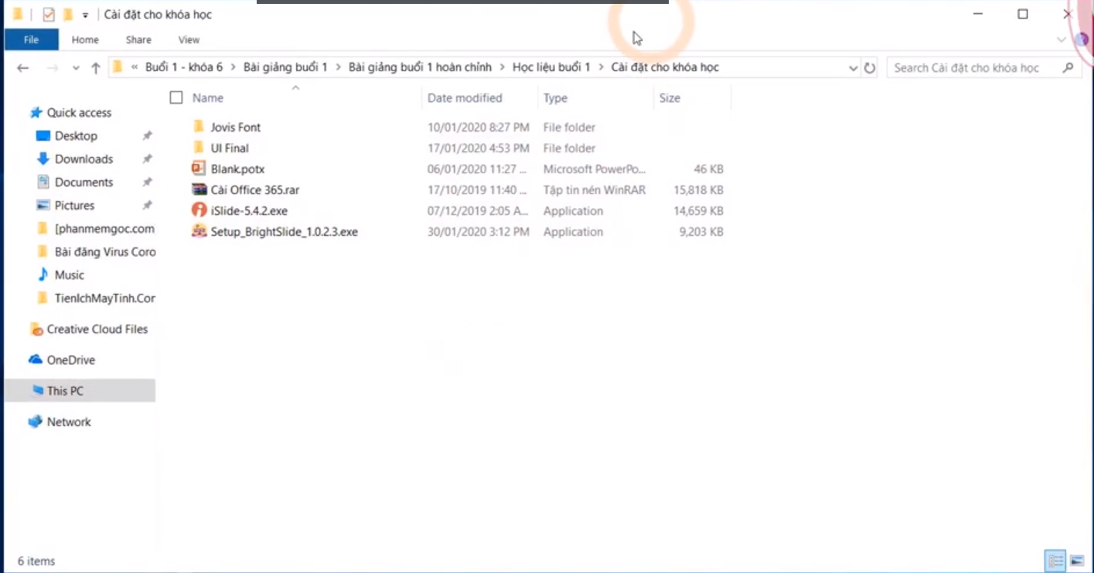The image size is (1094, 573).
Task: Click the 46 KB size value
Action: (709, 169)
